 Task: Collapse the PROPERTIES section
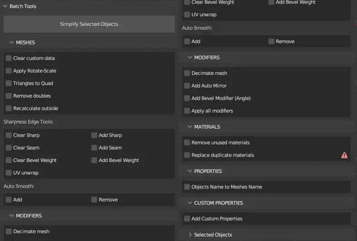click(190, 171)
